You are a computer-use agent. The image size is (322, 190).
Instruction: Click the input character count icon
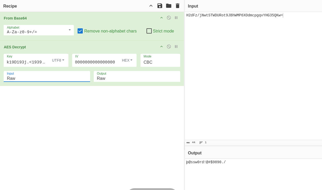[188, 142]
